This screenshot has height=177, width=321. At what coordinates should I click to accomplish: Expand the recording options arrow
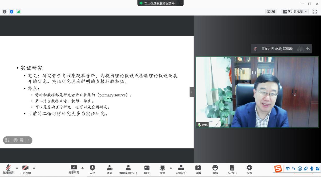pyautogui.click(x=171, y=168)
